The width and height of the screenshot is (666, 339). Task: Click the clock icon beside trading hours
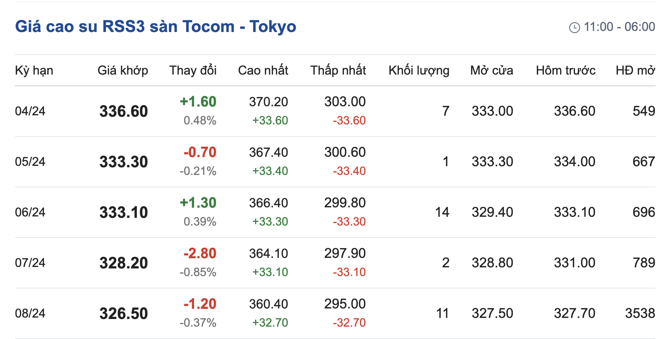(x=574, y=28)
